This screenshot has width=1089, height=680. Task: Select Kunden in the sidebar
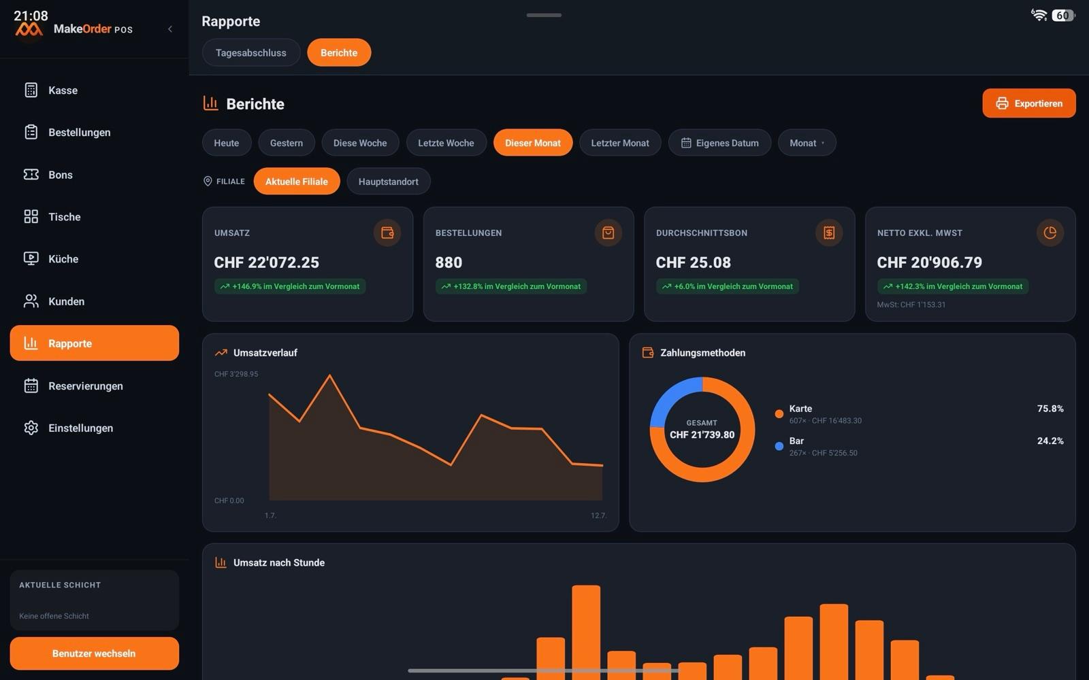(x=95, y=301)
